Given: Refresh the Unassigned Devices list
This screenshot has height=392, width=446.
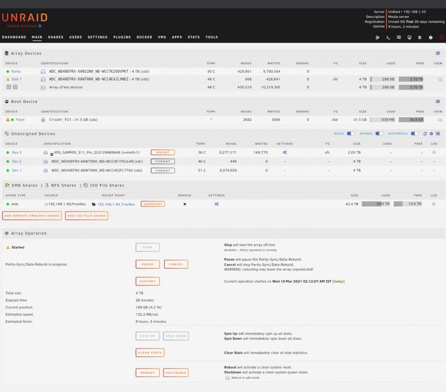Looking at the screenshot, I should tap(425, 133).
